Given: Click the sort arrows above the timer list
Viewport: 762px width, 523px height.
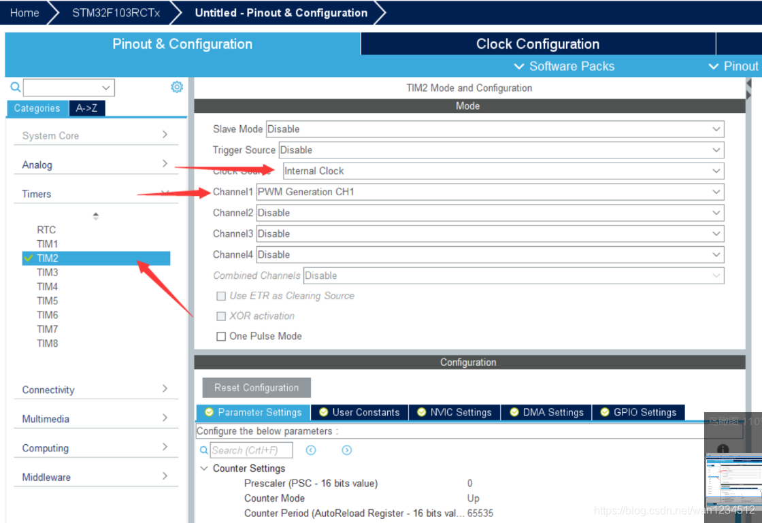Looking at the screenshot, I should 96,216.
